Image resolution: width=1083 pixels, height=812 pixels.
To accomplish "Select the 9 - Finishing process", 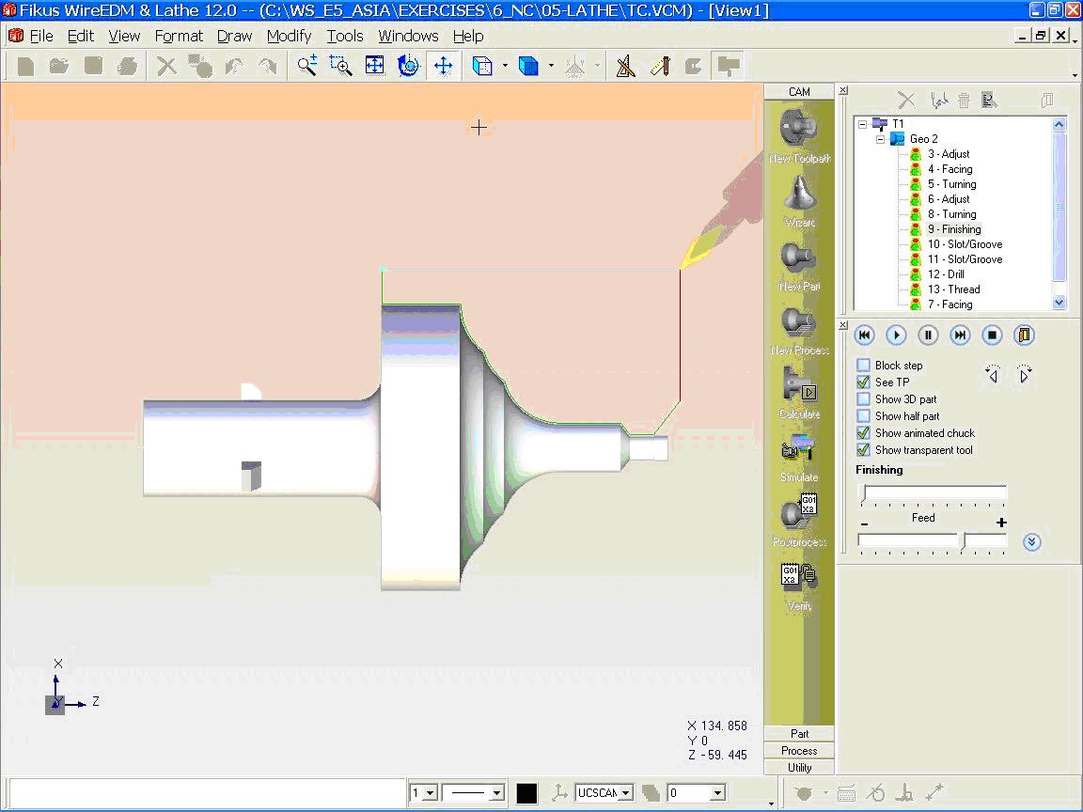I will point(954,229).
